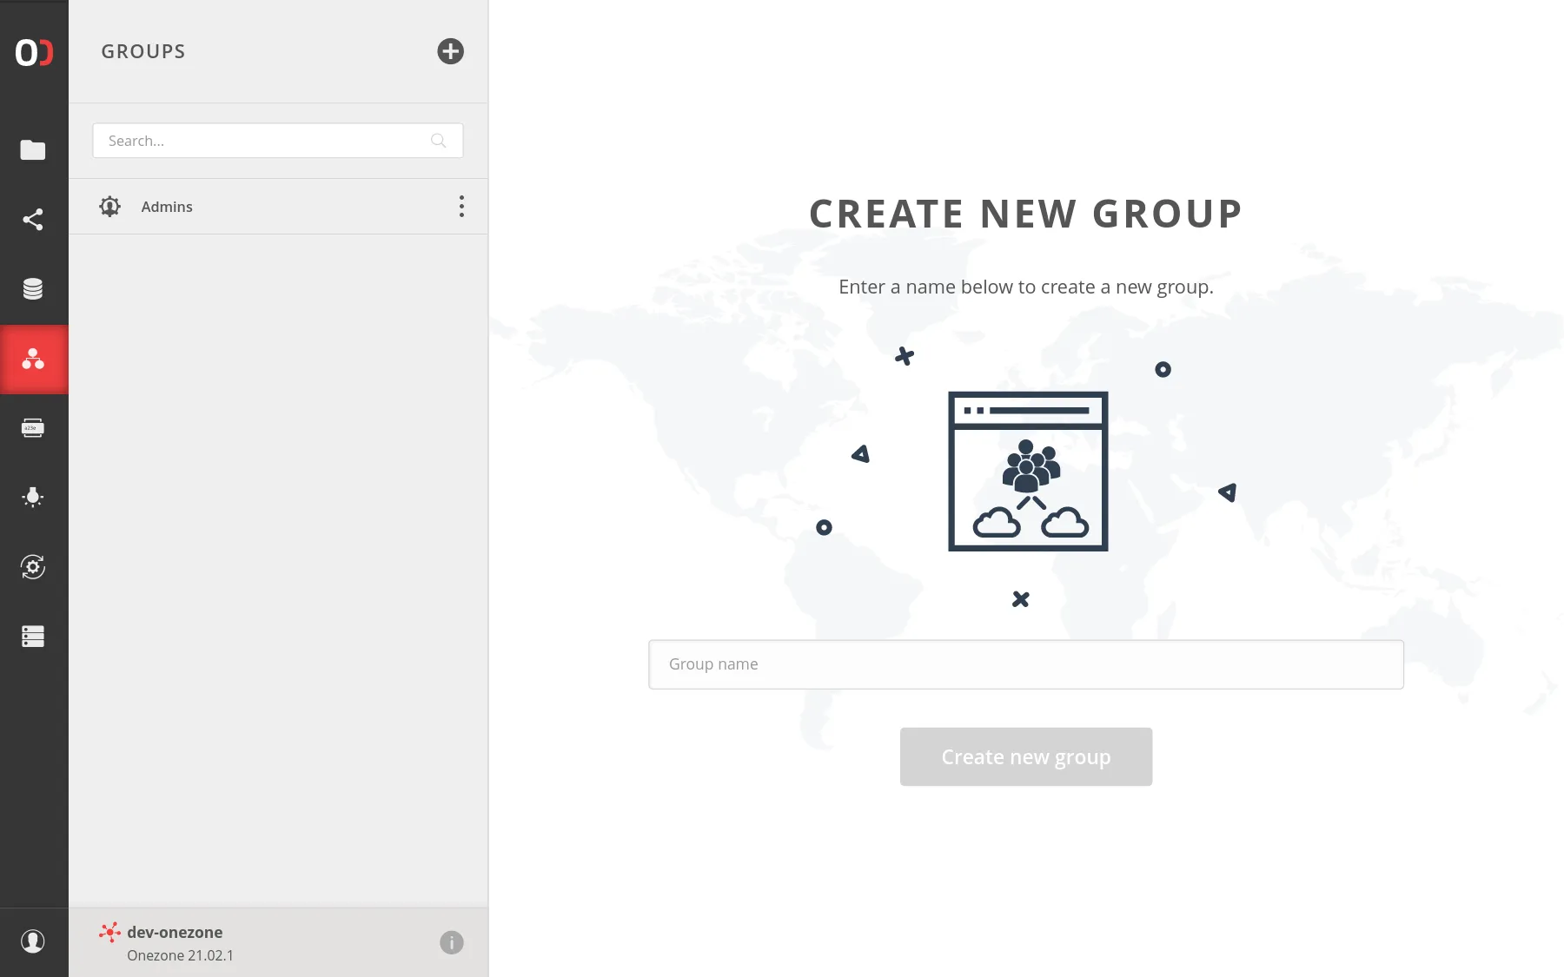Select the Groups icon in the sidebar
The height and width of the screenshot is (977, 1564).
[x=33, y=359]
